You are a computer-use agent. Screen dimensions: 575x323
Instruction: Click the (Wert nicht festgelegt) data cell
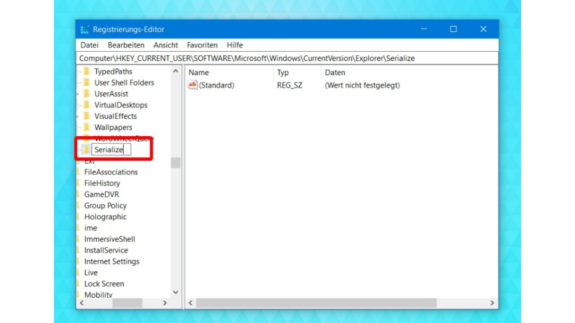pos(362,85)
